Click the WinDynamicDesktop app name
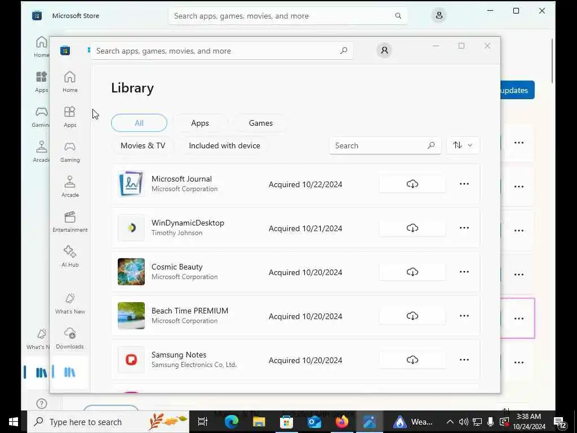The width and height of the screenshot is (577, 433). (x=188, y=223)
